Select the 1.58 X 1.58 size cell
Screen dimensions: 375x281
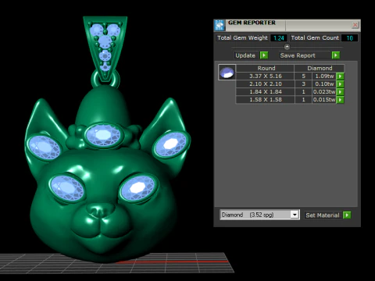(266, 99)
